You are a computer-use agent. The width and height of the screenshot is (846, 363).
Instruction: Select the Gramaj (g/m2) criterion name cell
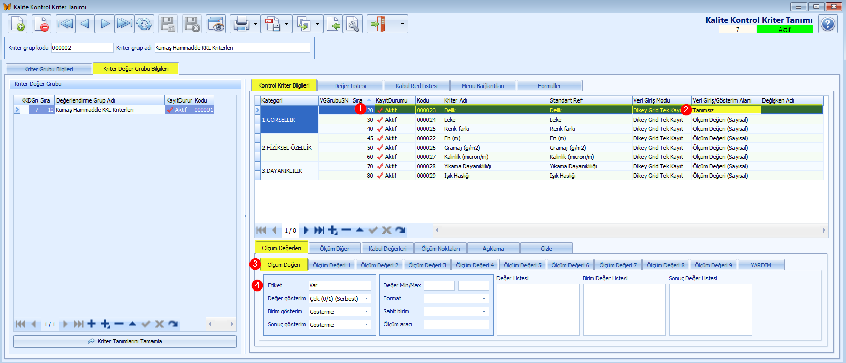495,148
